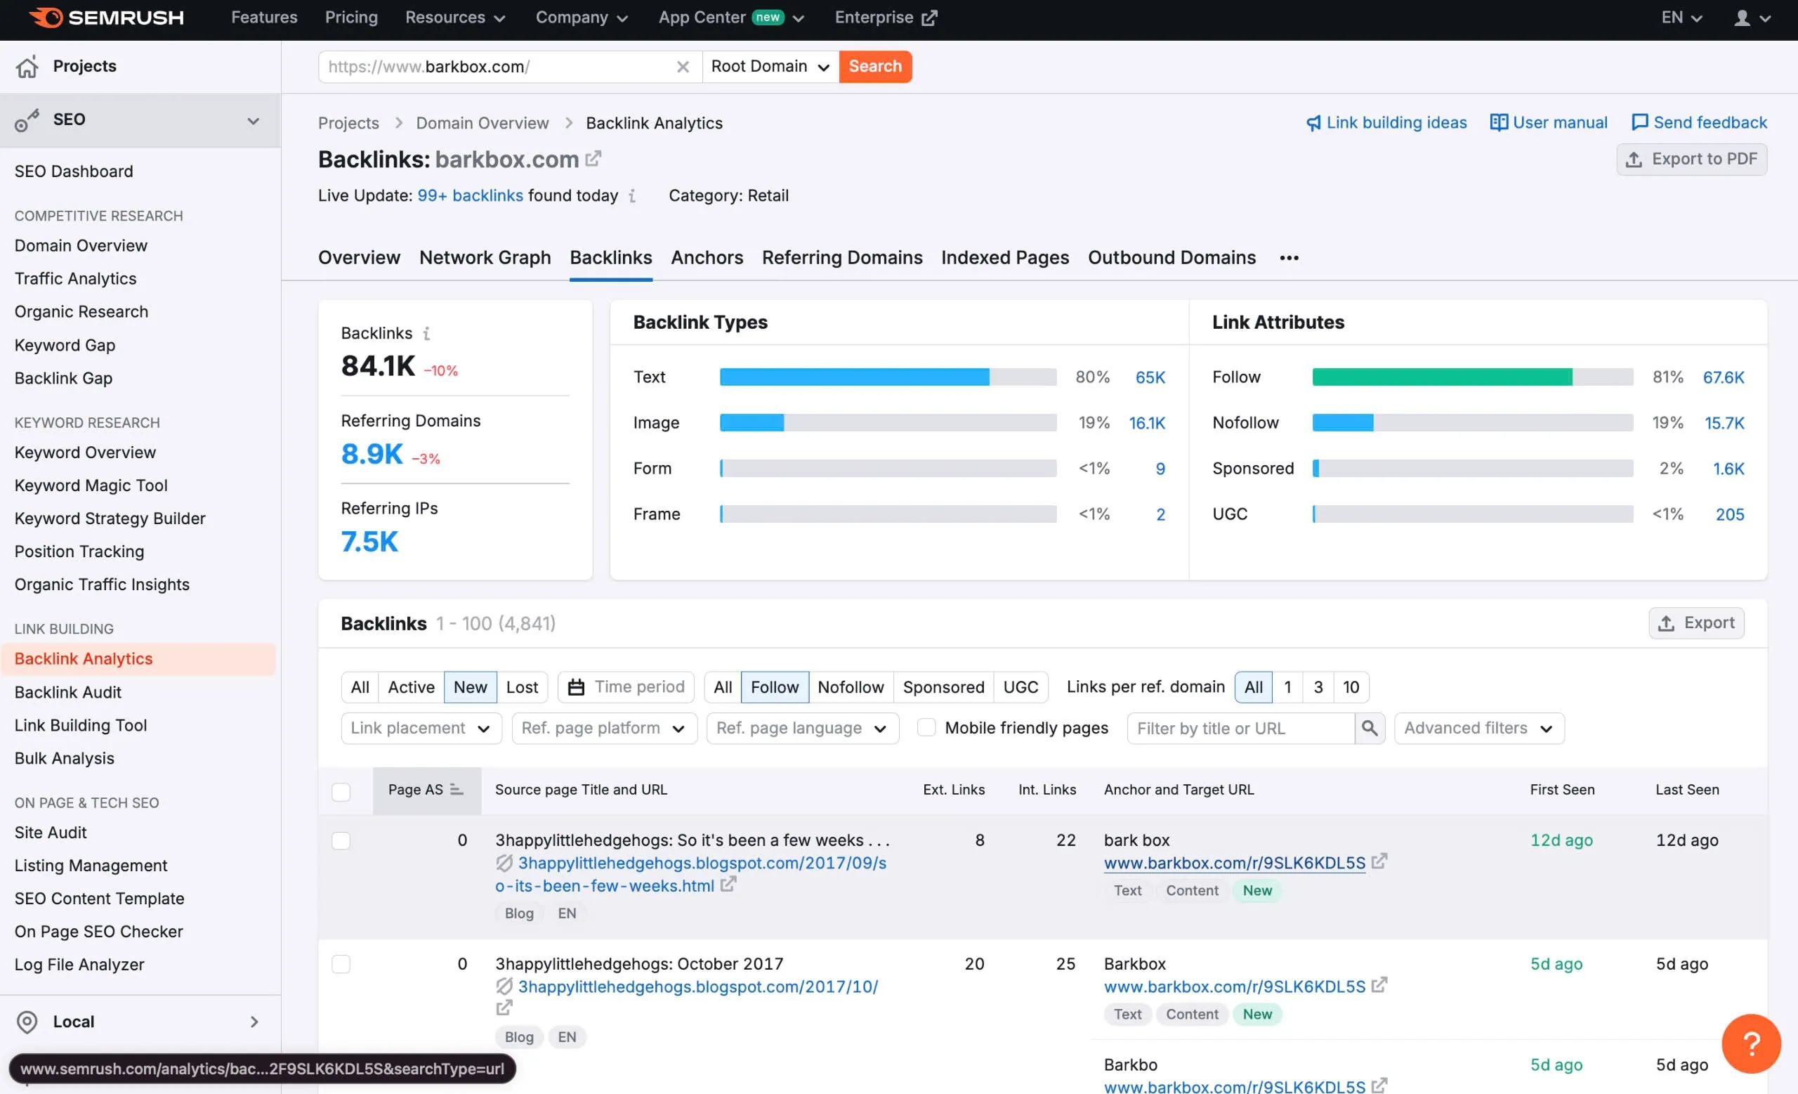Select the Nofollow attribute filter
The height and width of the screenshot is (1094, 1798).
click(x=850, y=687)
